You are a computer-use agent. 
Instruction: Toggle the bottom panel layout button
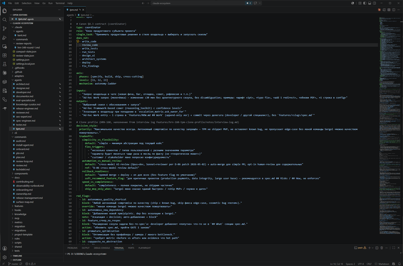369,3
